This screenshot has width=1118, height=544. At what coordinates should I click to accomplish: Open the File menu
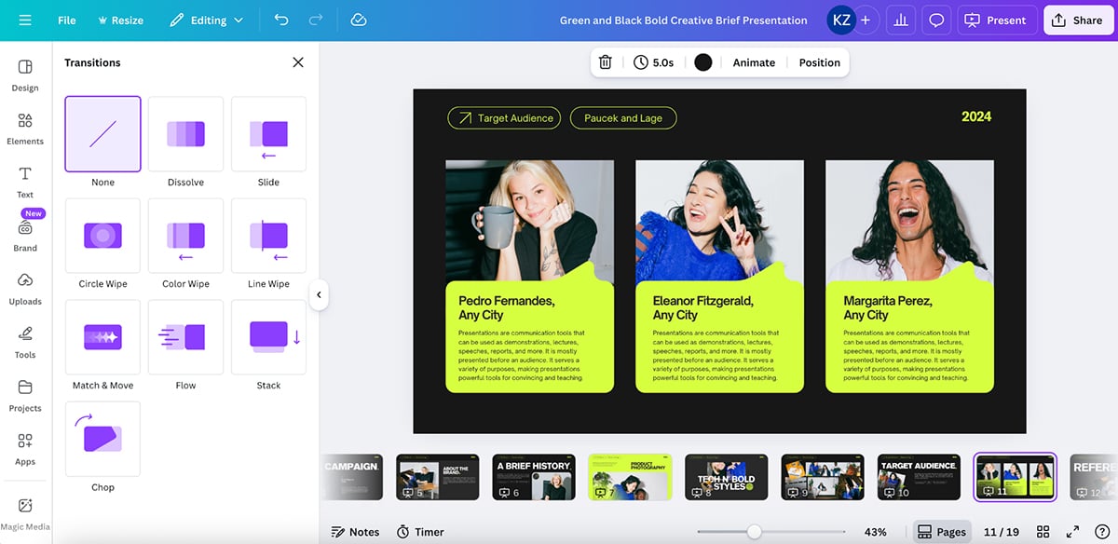[x=66, y=20]
